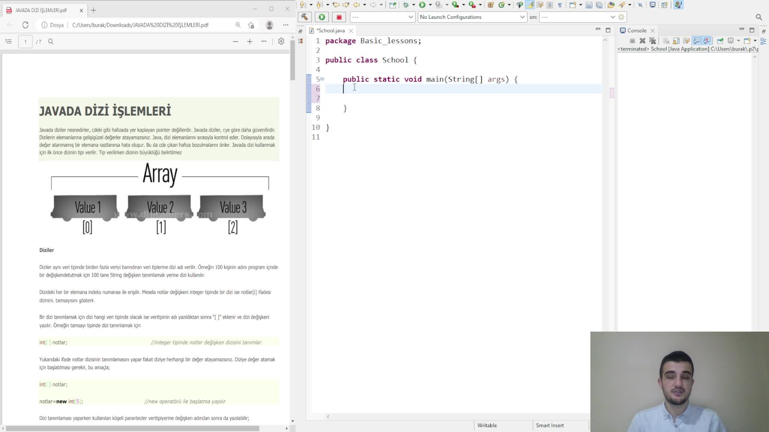Expand the Debug icon dropdown arrow
Screen dimensions: 769x432
(x=414, y=5)
